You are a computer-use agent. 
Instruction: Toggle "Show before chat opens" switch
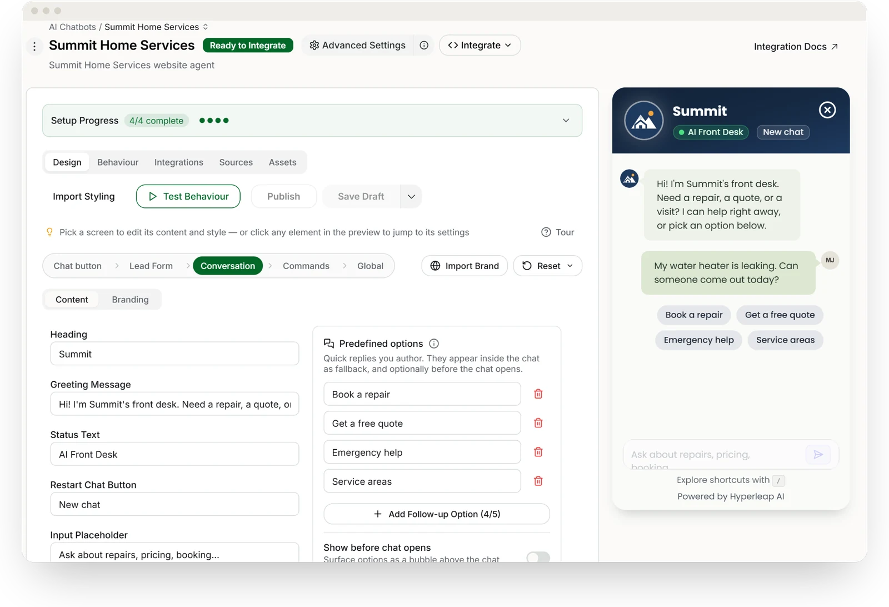(538, 558)
